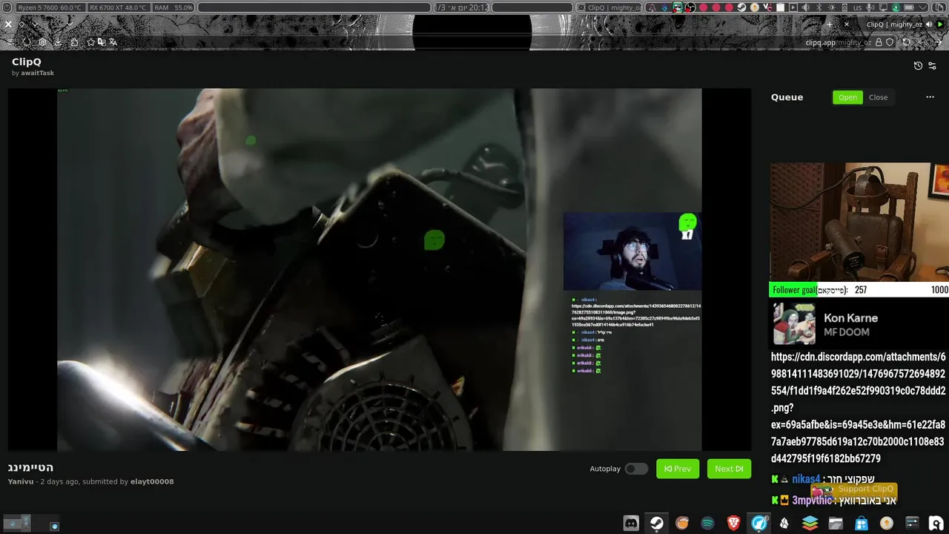Open the file manager folder taskbar icon
The image size is (949, 534).
(836, 523)
